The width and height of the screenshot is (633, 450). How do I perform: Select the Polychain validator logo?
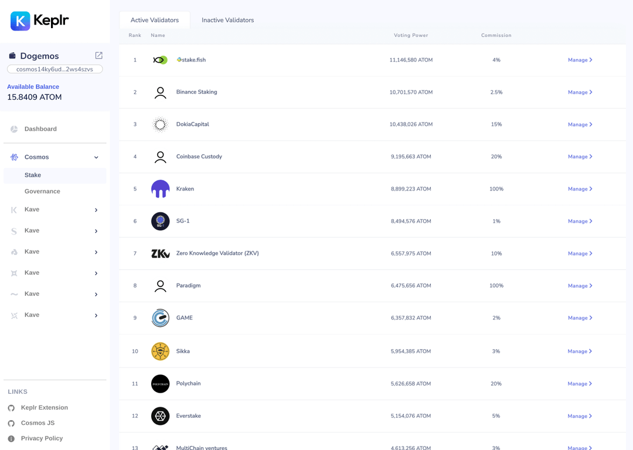click(x=159, y=383)
